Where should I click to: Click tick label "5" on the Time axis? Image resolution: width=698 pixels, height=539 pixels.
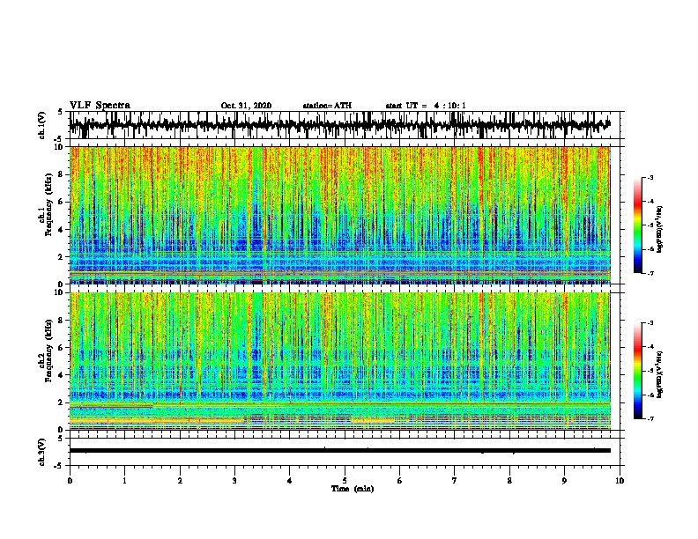(x=345, y=481)
